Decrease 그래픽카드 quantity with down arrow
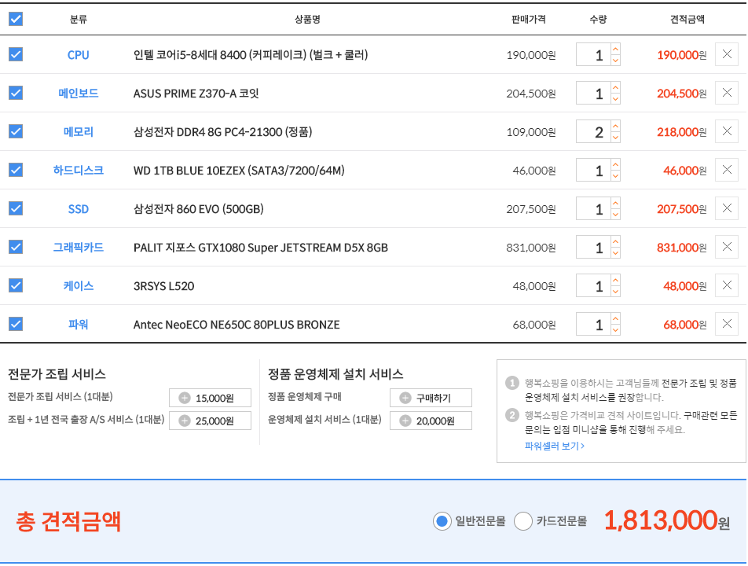The height and width of the screenshot is (566, 748). [615, 252]
